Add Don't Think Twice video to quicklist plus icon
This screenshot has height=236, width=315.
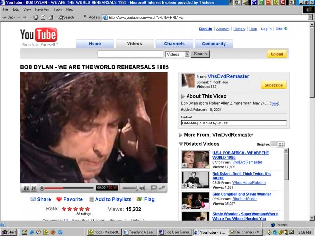tap(184, 186)
